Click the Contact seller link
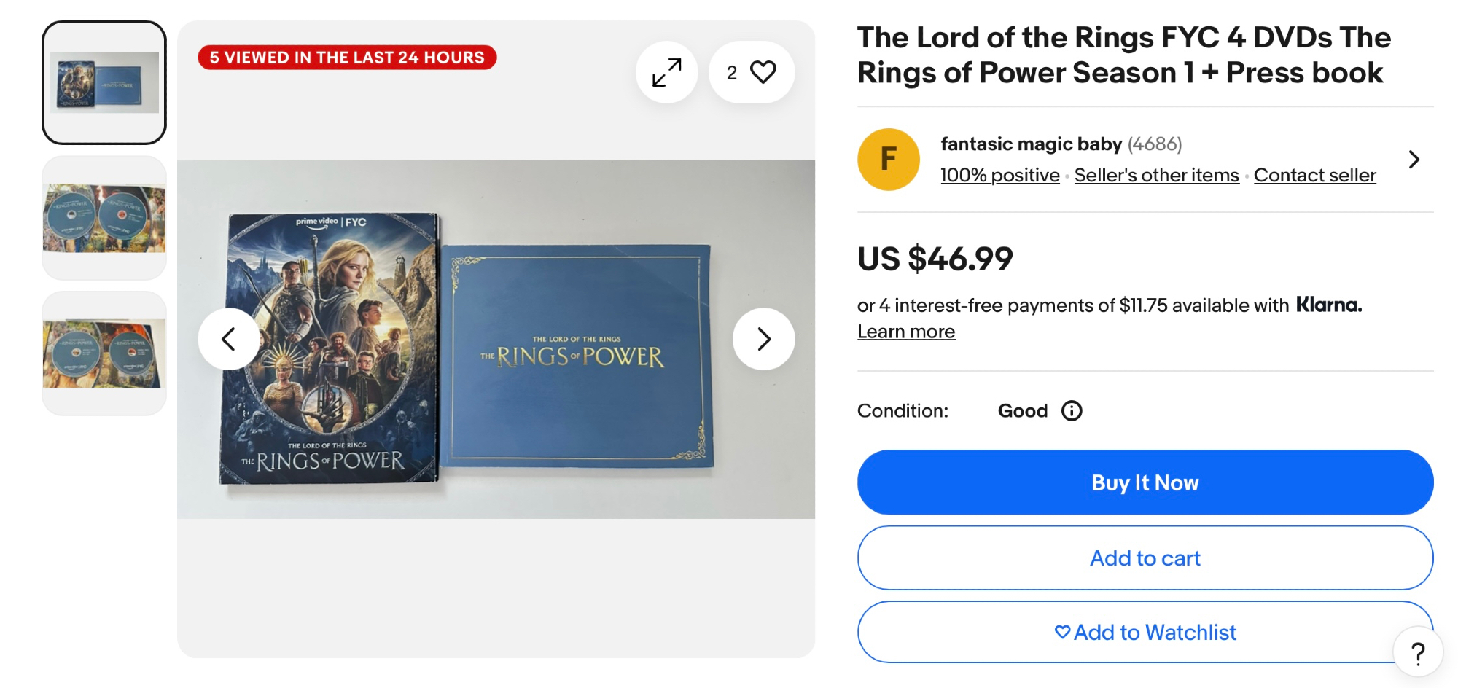This screenshot has width=1458, height=688. pos(1314,176)
